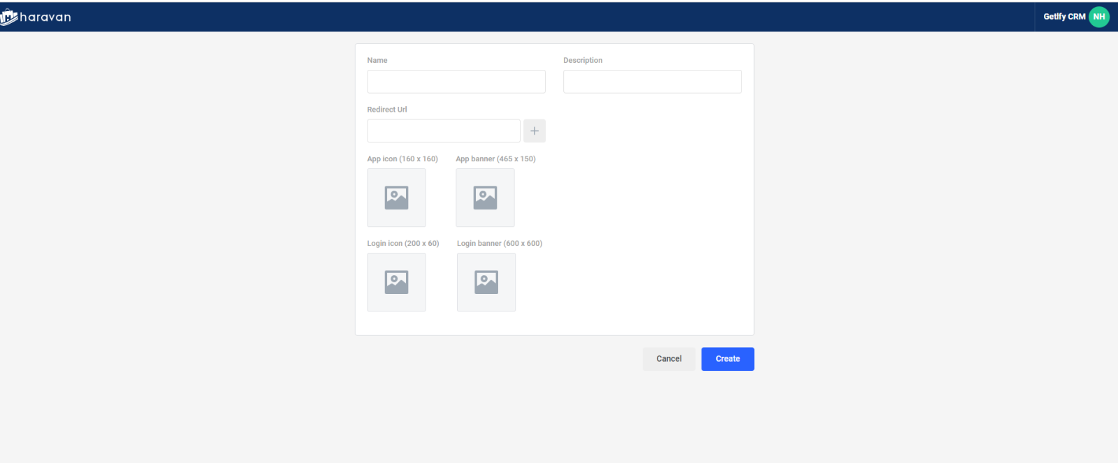Click the Redirect Url label
Screen dimensions: 1118x463
(387, 110)
